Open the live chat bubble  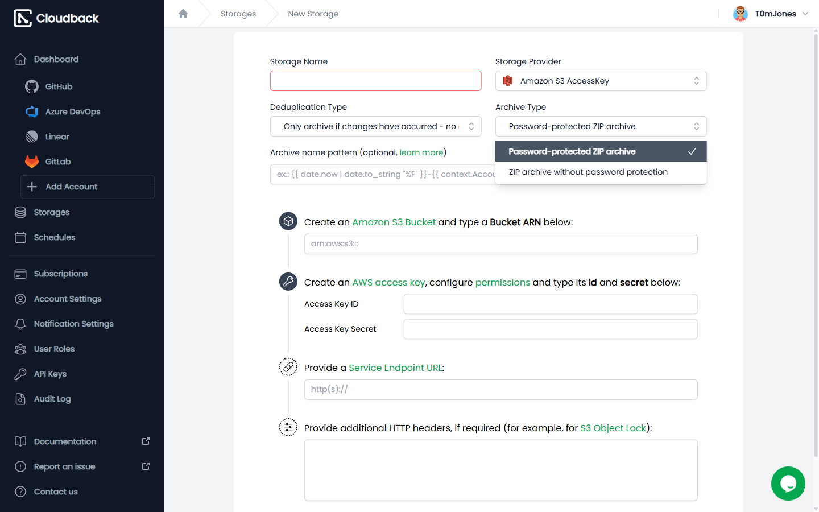click(788, 484)
